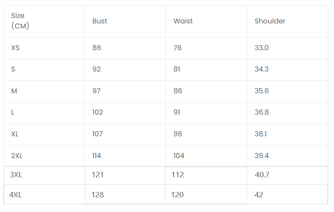The height and width of the screenshot is (212, 334).
Task: Click the XS size row label
Action: coord(16,48)
